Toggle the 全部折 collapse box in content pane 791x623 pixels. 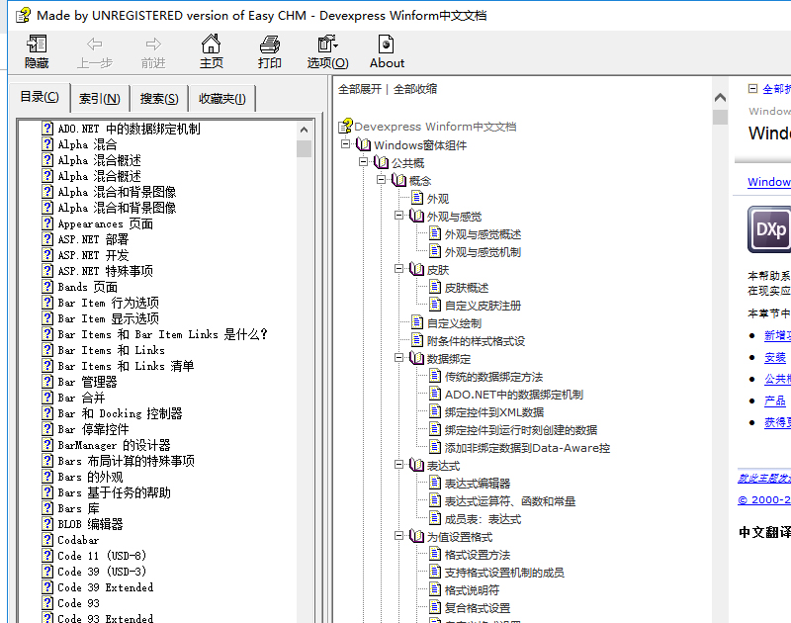pyautogui.click(x=752, y=89)
